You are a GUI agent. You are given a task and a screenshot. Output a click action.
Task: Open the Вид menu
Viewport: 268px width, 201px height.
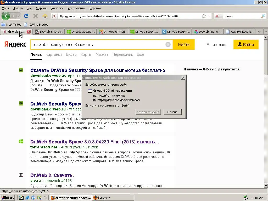click(29, 8)
